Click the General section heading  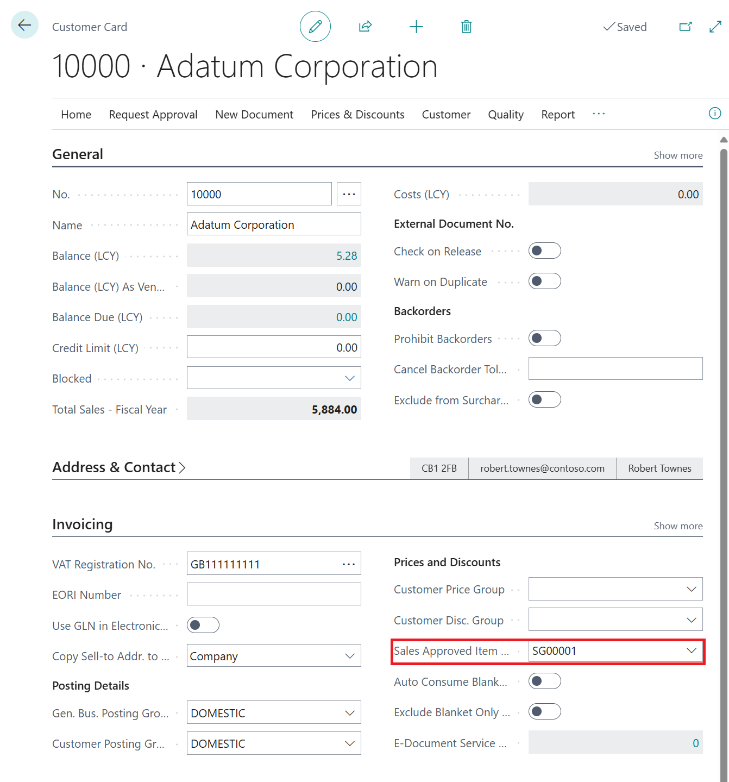[78, 154]
